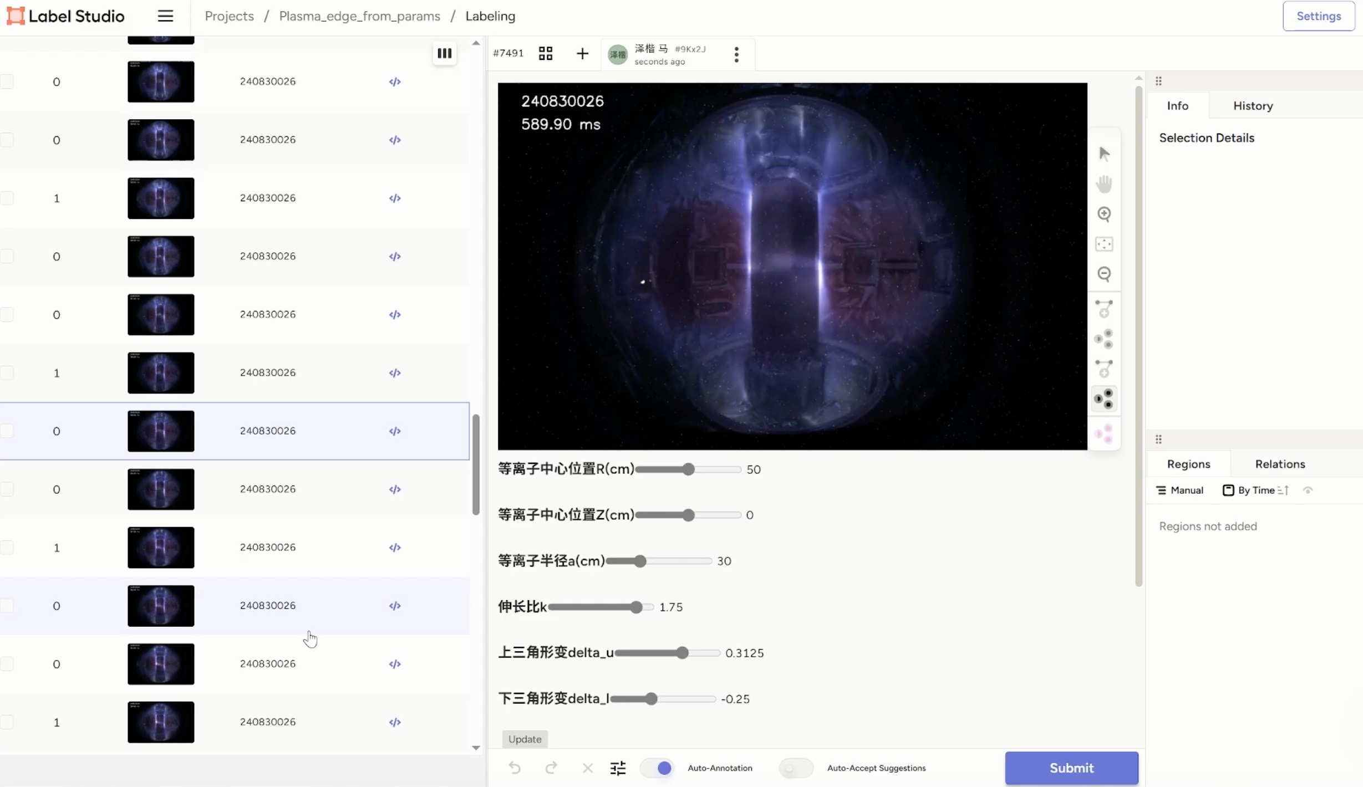Create a new annotation with plus icon
Image resolution: width=1363 pixels, height=787 pixels.
coord(582,53)
